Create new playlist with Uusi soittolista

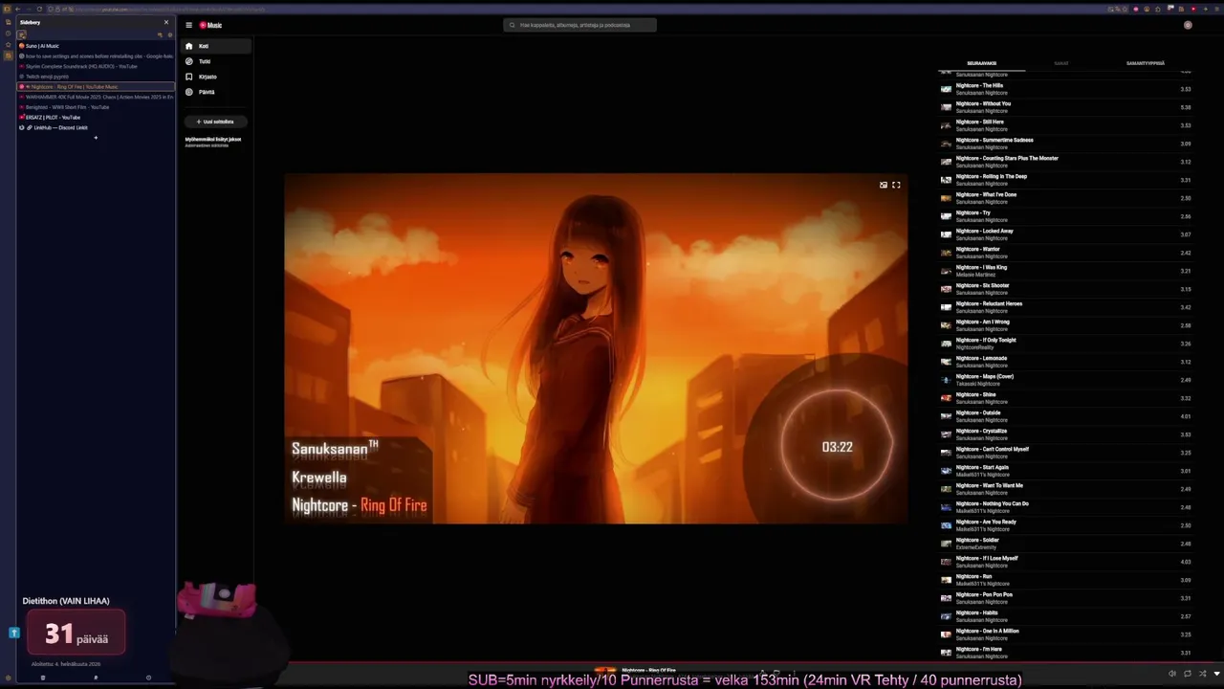tap(216, 122)
